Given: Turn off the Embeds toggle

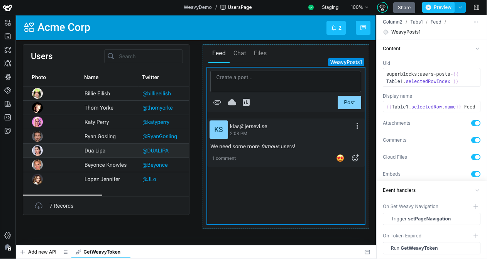Looking at the screenshot, I should click(x=476, y=174).
